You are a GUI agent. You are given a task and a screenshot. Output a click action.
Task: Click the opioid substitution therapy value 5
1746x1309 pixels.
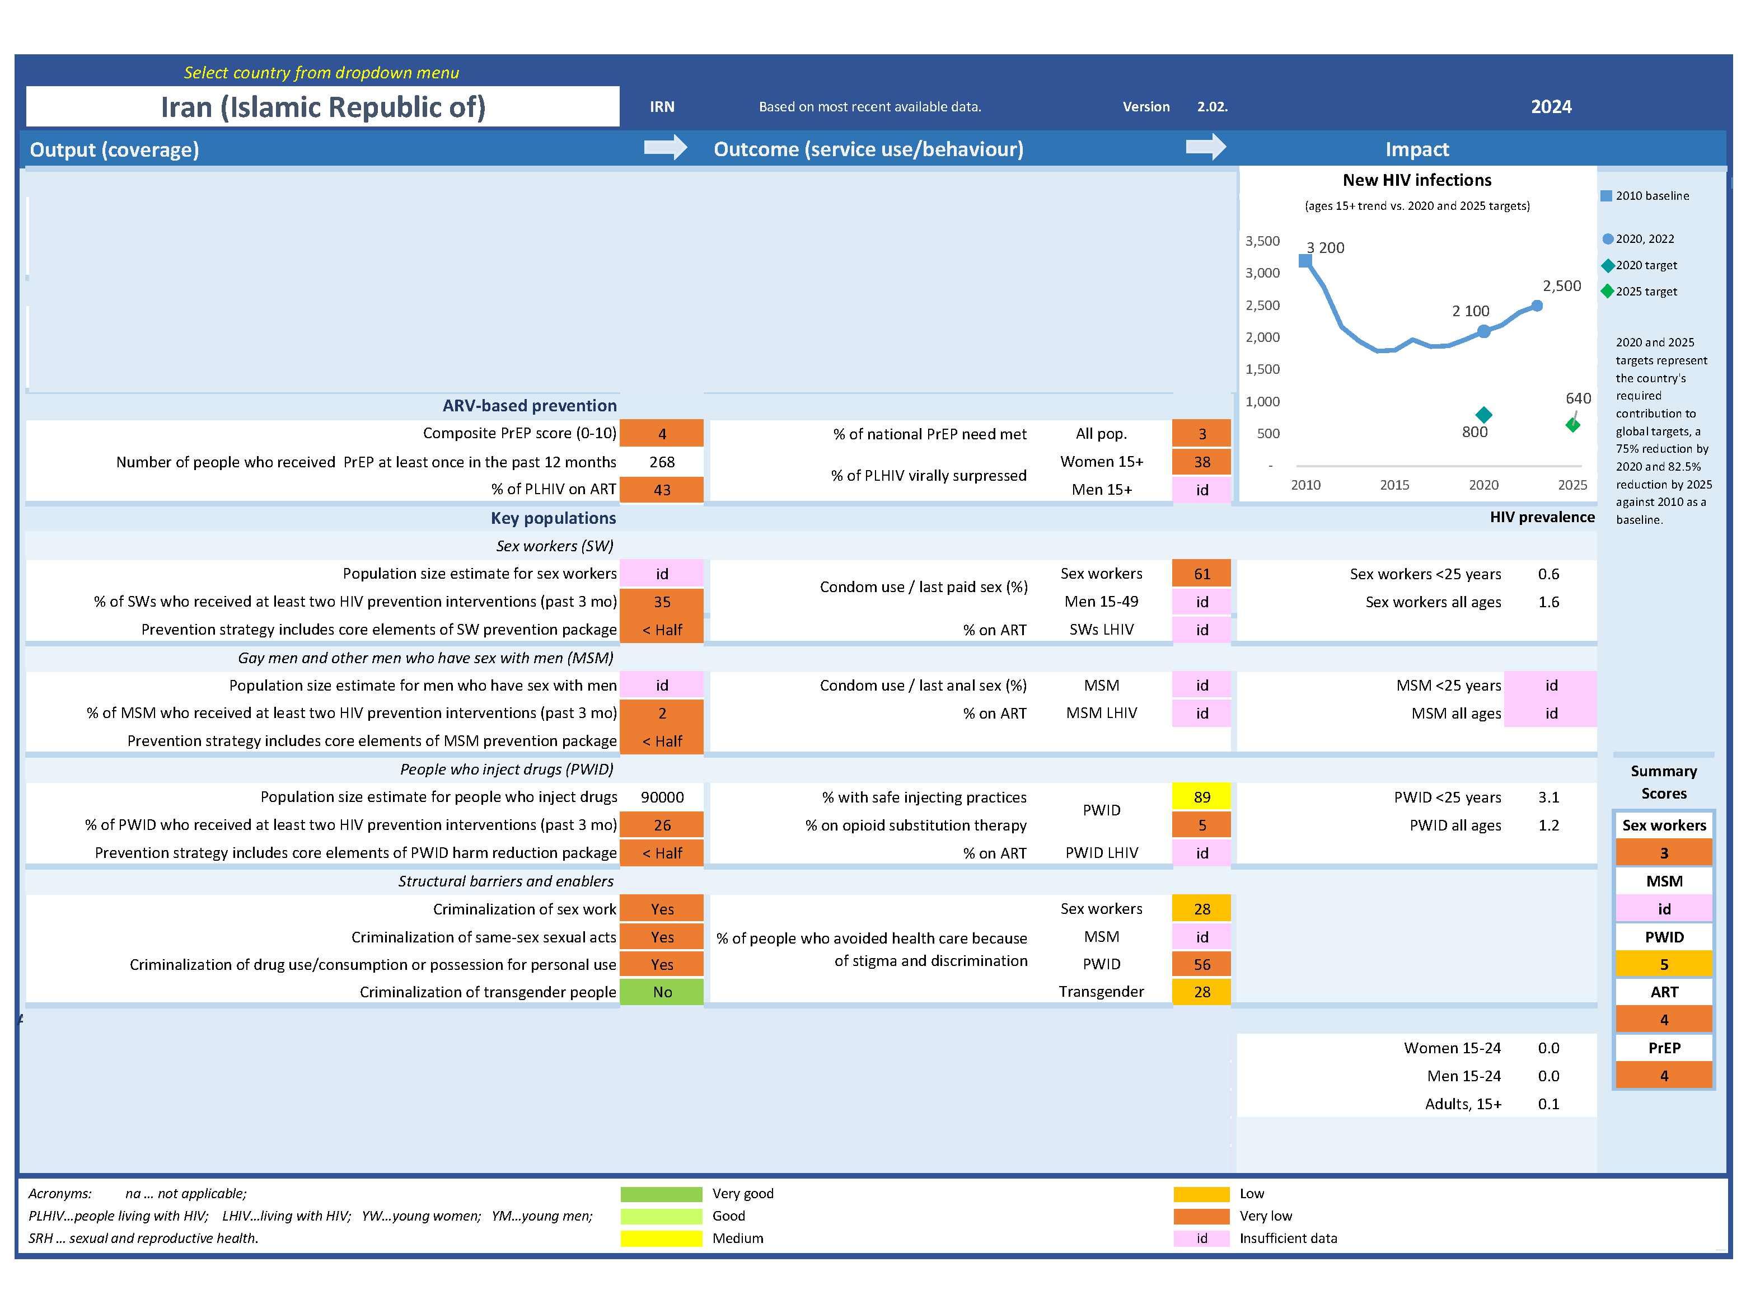click(x=1201, y=824)
